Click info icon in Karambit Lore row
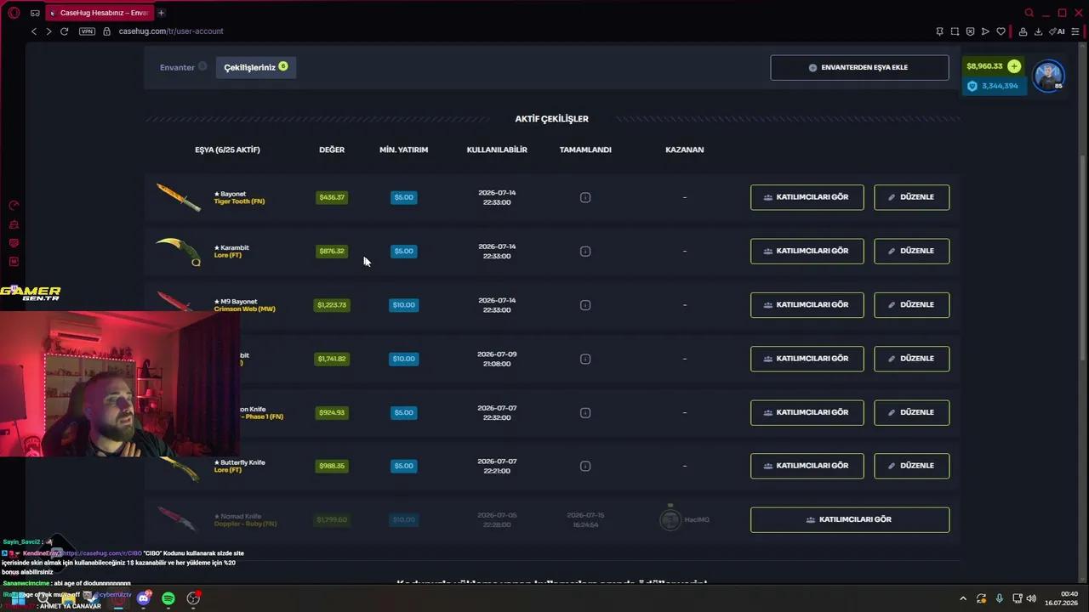Viewport: 1089px width, 612px height. click(585, 251)
